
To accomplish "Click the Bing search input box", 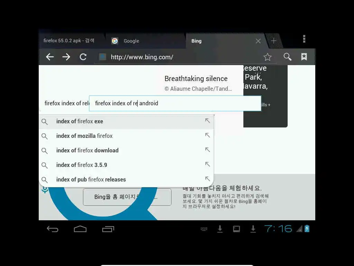I will [x=175, y=103].
